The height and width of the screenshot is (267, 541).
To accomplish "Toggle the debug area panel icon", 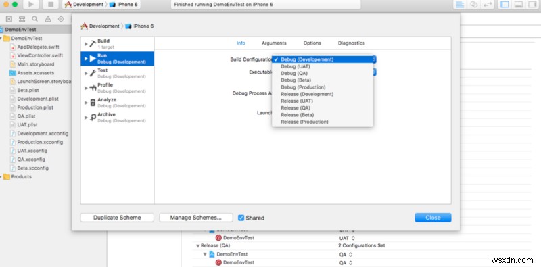I will click(x=518, y=5).
